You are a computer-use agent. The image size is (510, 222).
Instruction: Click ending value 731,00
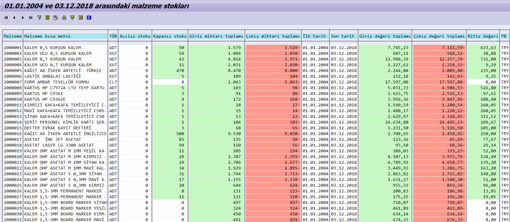coord(488,59)
